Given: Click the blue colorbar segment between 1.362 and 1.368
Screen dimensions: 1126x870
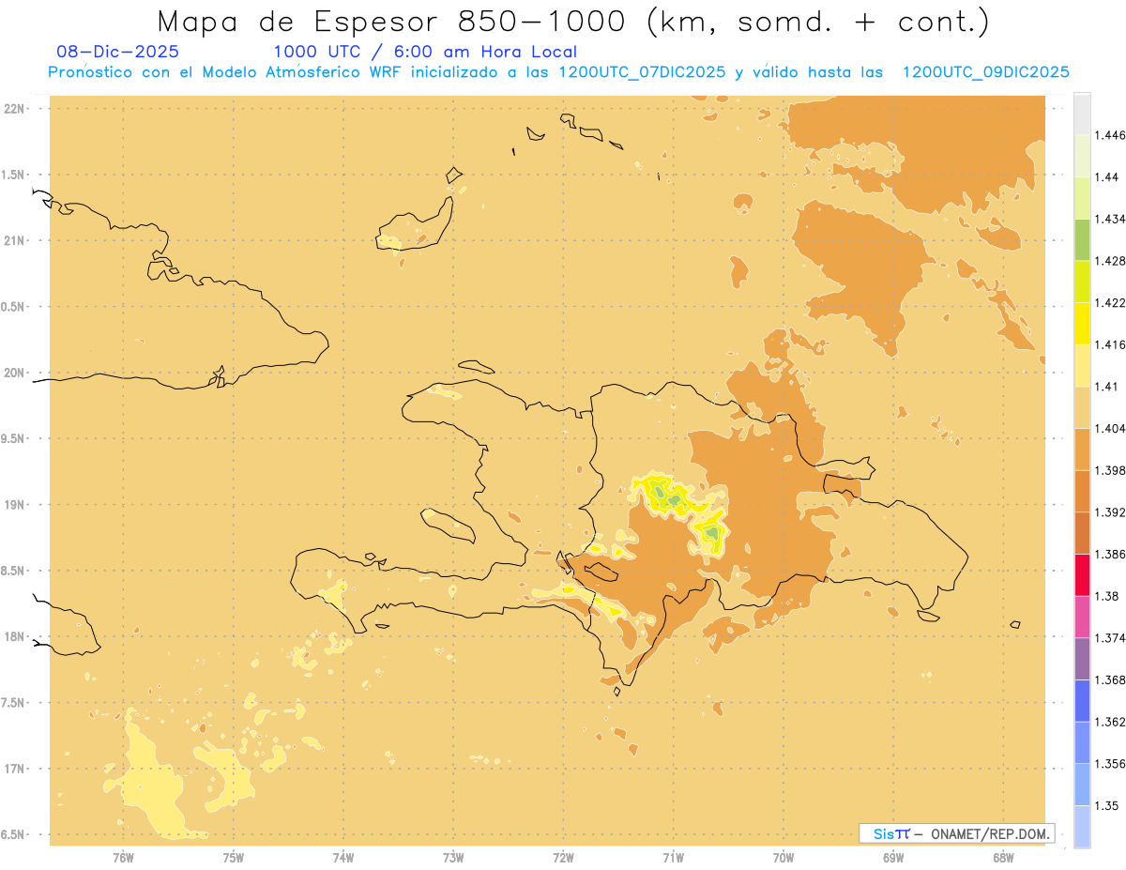Looking at the screenshot, I should 1082,700.
